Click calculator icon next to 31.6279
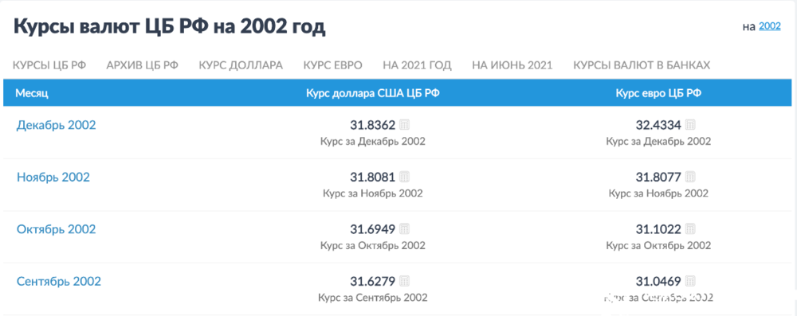The width and height of the screenshot is (797, 316). pos(405,281)
